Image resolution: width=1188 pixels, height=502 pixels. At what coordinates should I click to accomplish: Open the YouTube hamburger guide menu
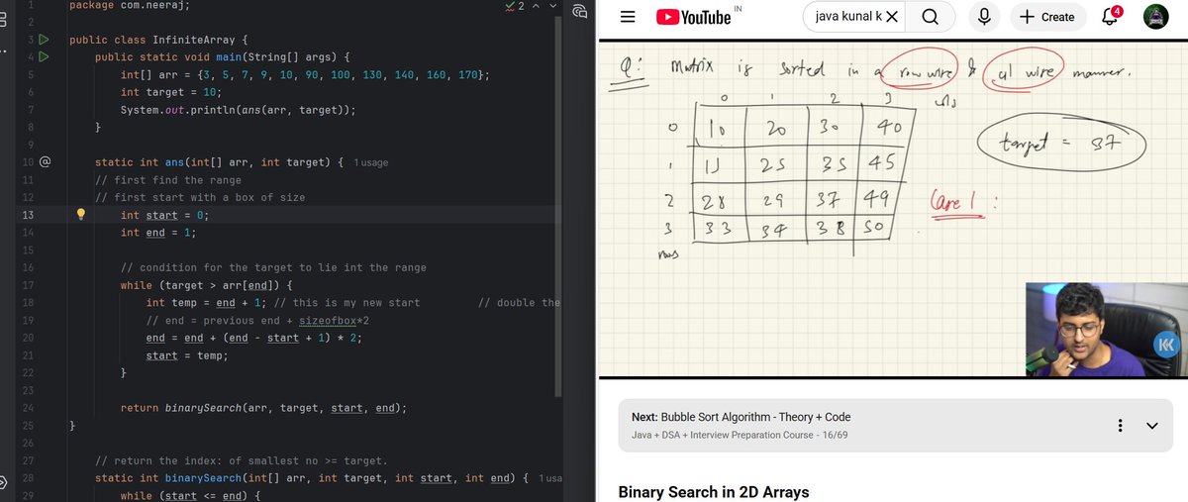[x=627, y=17]
